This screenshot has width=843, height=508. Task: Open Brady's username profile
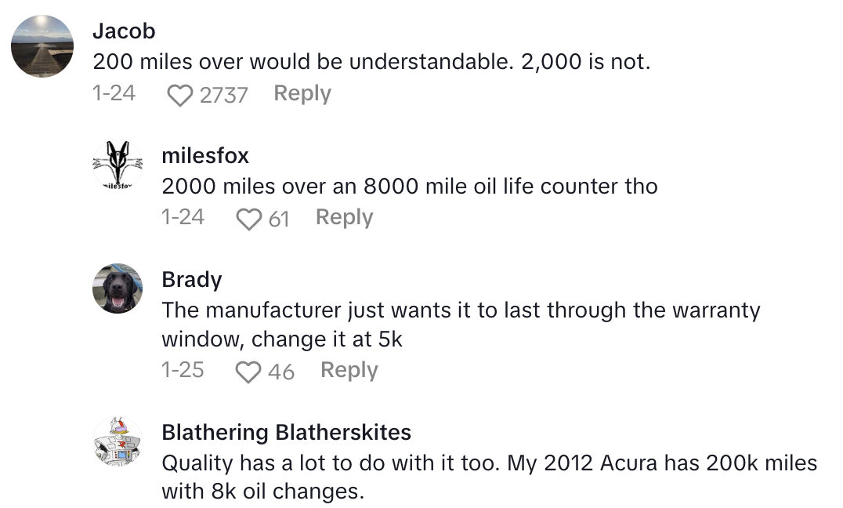[x=192, y=280]
